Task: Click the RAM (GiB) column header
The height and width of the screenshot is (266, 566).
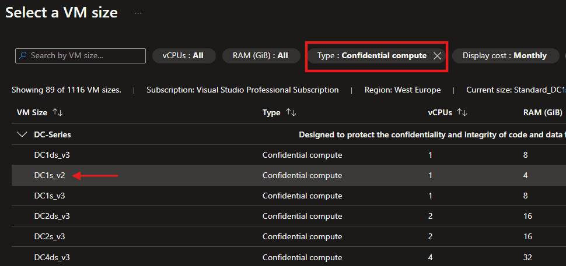Action: [x=543, y=112]
